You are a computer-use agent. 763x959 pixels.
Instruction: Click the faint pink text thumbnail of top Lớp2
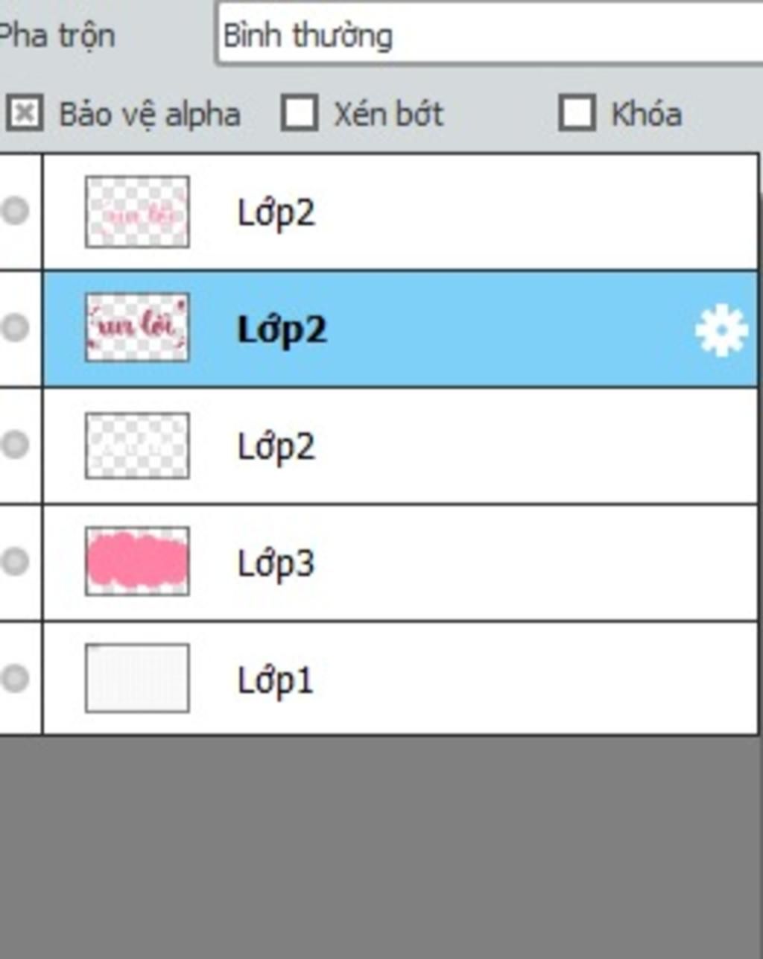point(137,212)
